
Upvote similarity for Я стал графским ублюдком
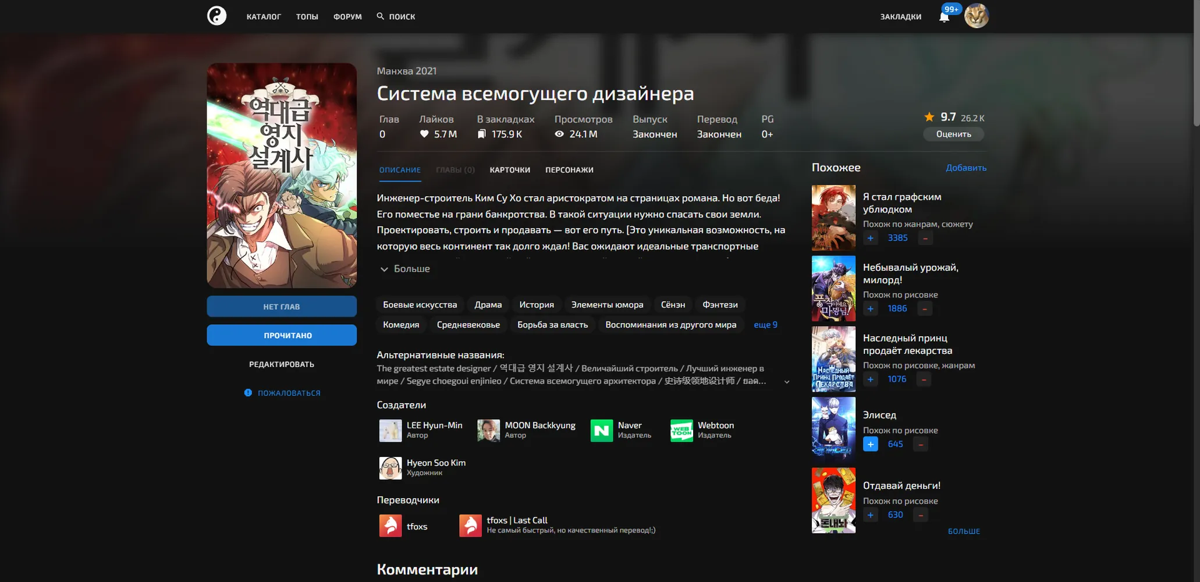pyautogui.click(x=870, y=238)
